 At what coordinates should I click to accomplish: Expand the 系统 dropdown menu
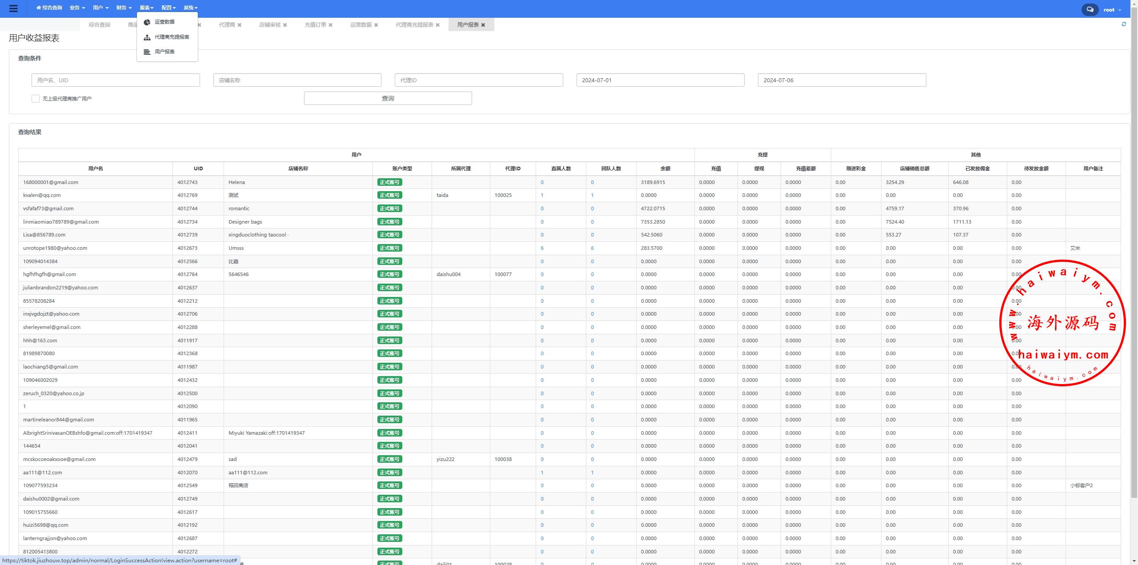coord(190,8)
